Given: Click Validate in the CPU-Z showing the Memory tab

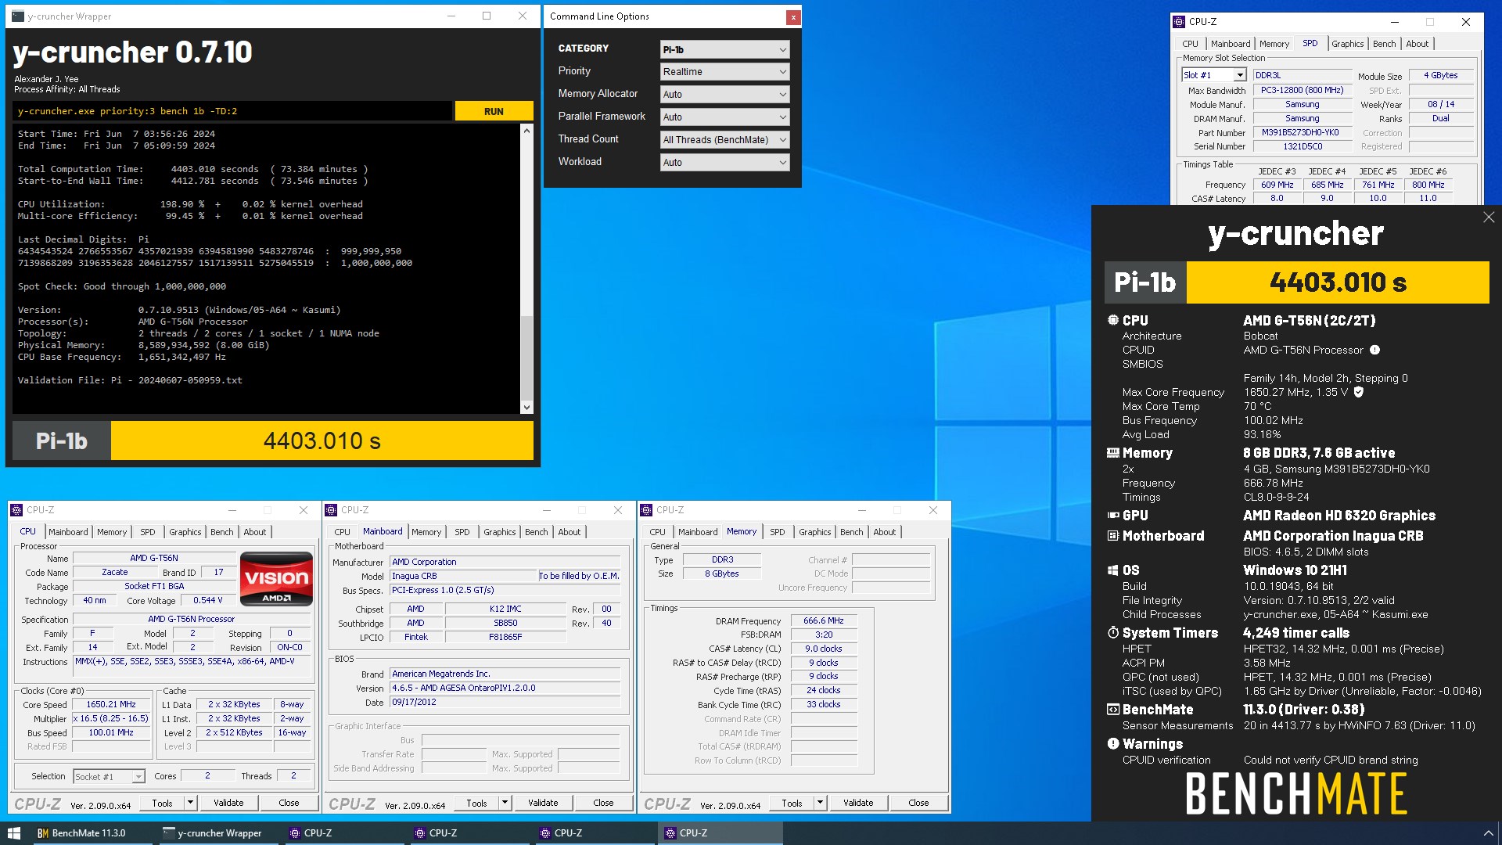Looking at the screenshot, I should click(858, 803).
